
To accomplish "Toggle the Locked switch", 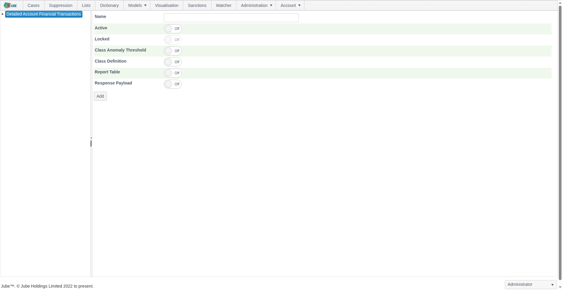I will pyautogui.click(x=173, y=40).
